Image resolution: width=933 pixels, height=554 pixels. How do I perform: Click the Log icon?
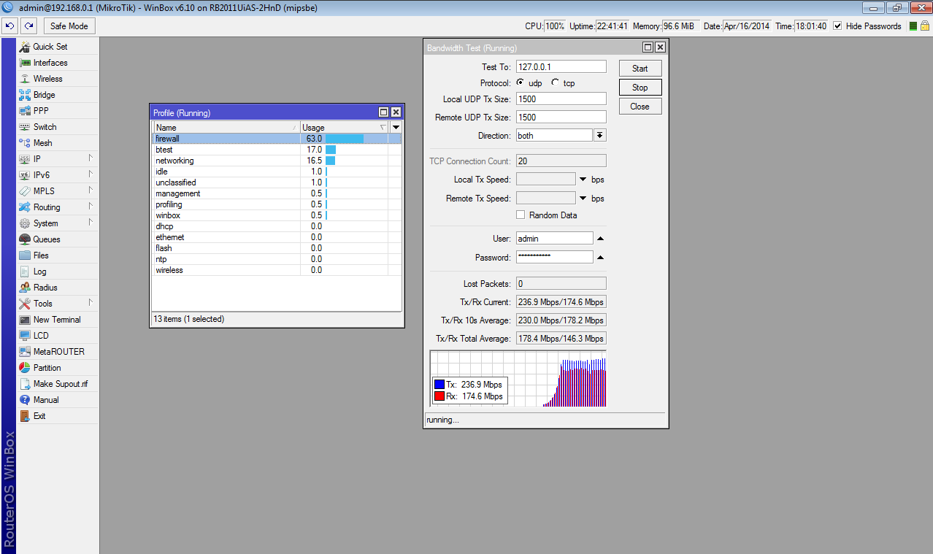tap(25, 272)
